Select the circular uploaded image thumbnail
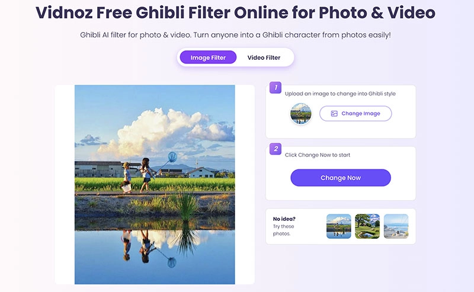The height and width of the screenshot is (292, 474). click(x=300, y=114)
